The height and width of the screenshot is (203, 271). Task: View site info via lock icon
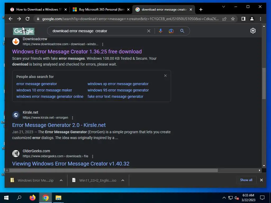tap(38, 19)
